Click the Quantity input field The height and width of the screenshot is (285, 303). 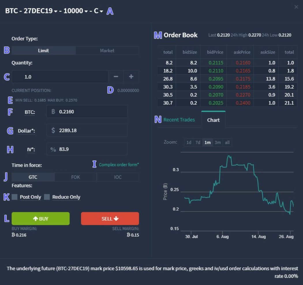[x=60, y=77]
